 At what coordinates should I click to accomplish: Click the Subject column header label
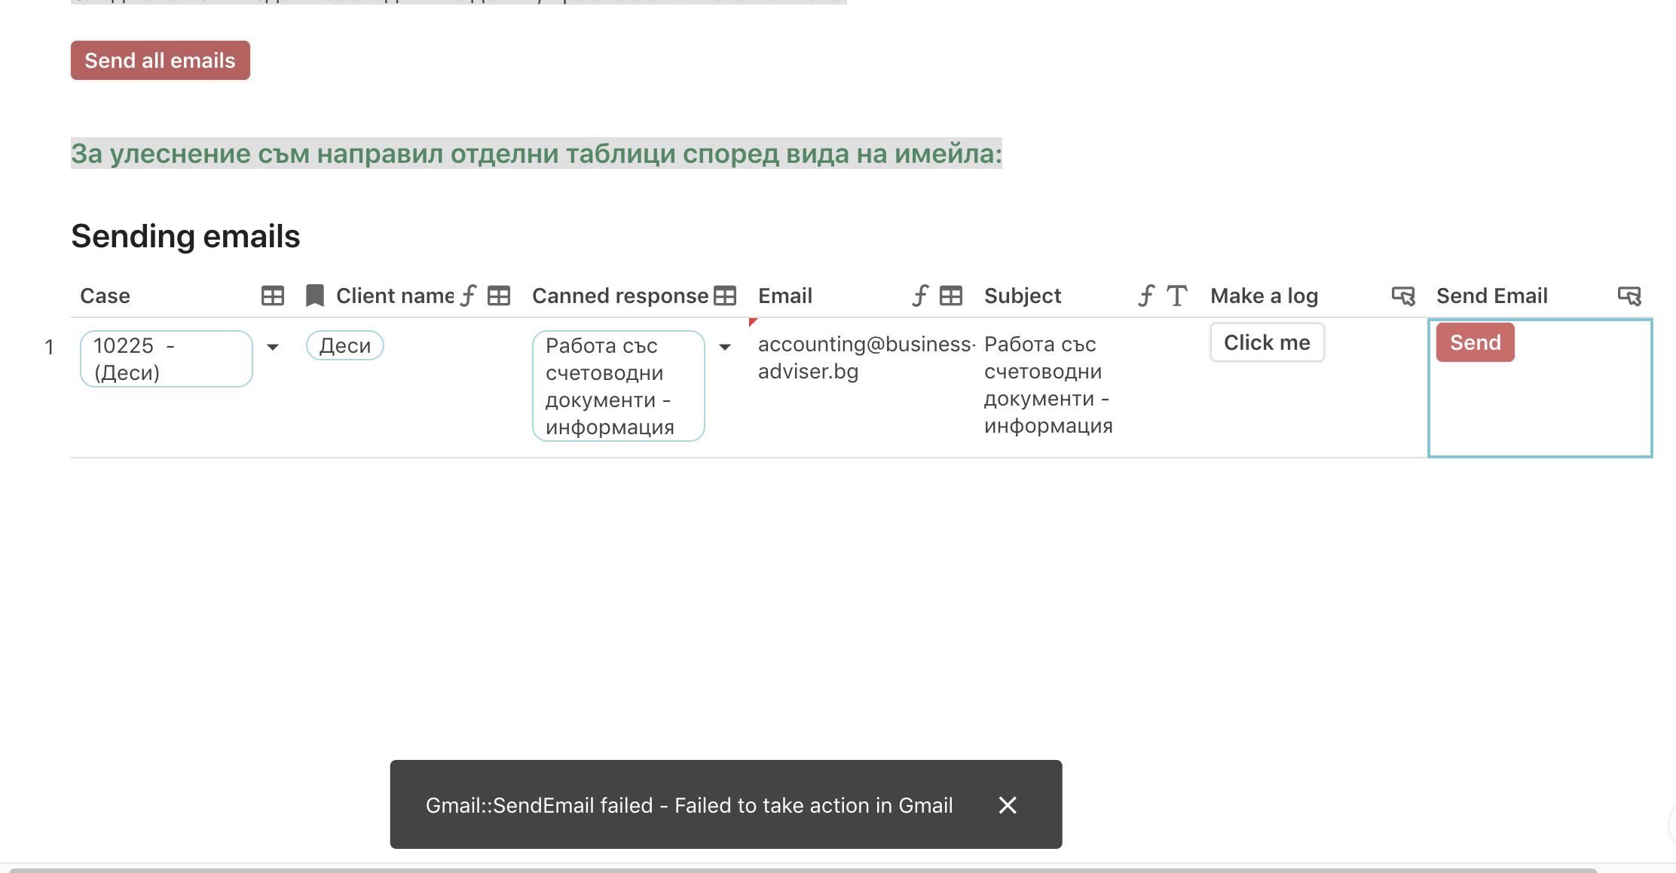pyautogui.click(x=1022, y=296)
